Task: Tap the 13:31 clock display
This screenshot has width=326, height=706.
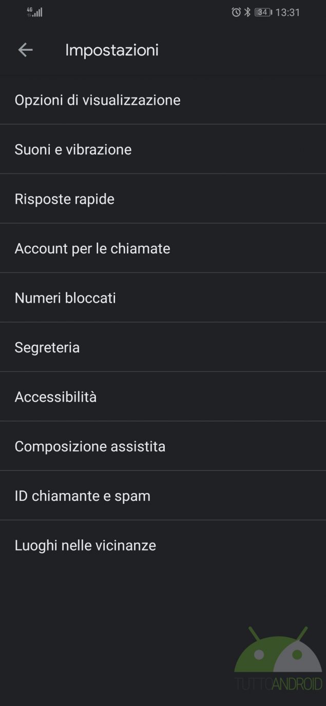Action: [x=287, y=12]
